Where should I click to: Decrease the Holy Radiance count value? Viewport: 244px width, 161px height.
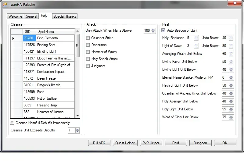[196, 39]
